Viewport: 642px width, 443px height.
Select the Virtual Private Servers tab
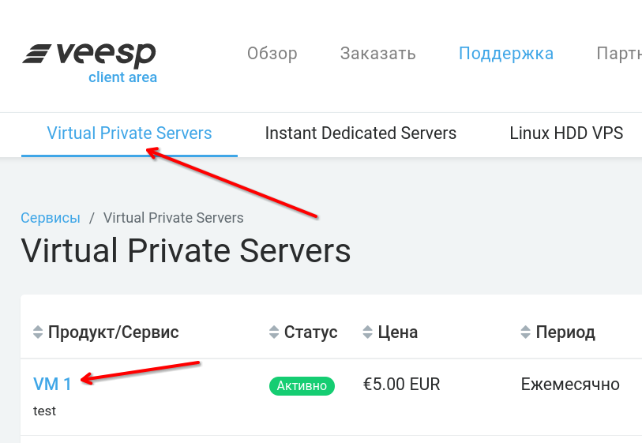click(x=130, y=133)
